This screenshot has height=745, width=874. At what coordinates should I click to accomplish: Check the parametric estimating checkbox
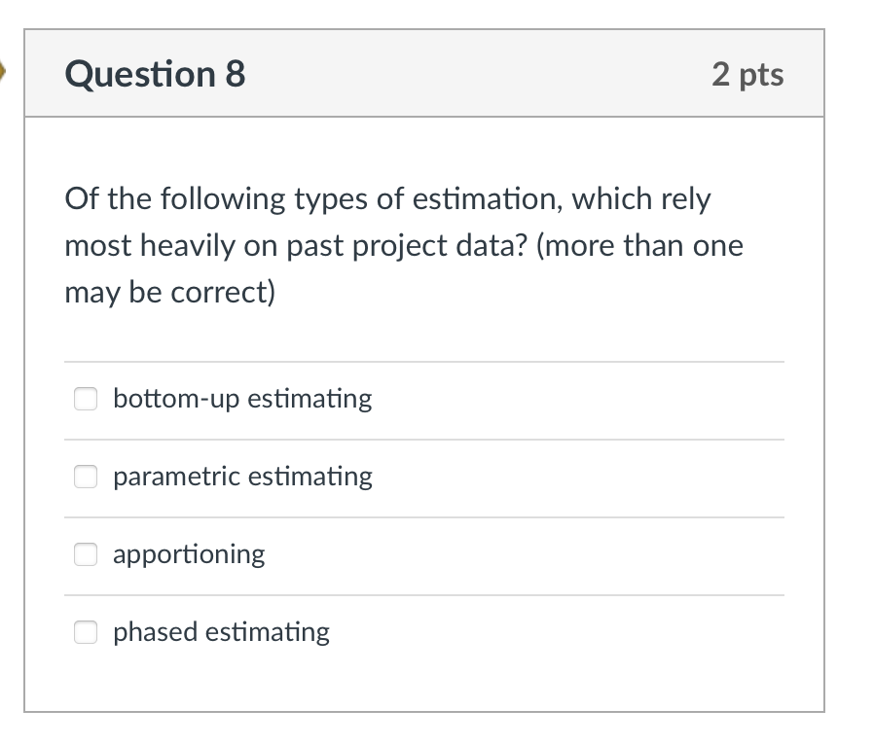coord(86,477)
